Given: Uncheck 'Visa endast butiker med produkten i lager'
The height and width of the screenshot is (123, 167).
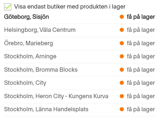Looking at the screenshot, I should (x=8, y=6).
